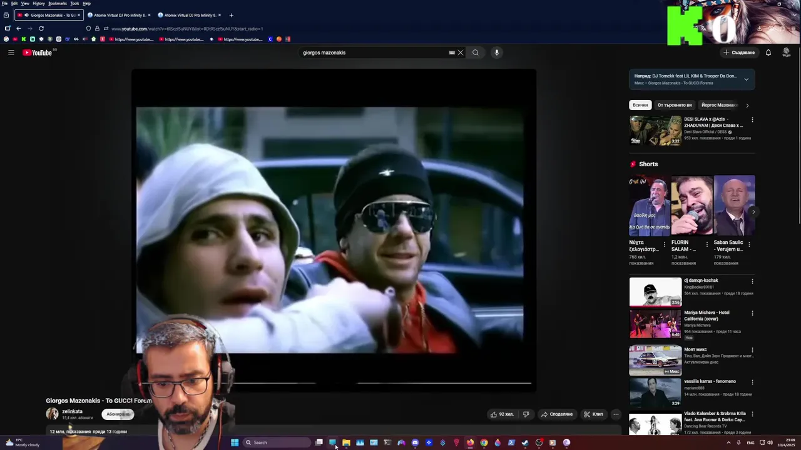This screenshot has height=450, width=801.
Task: Open the Bookmarks menu
Action: coord(58,3)
